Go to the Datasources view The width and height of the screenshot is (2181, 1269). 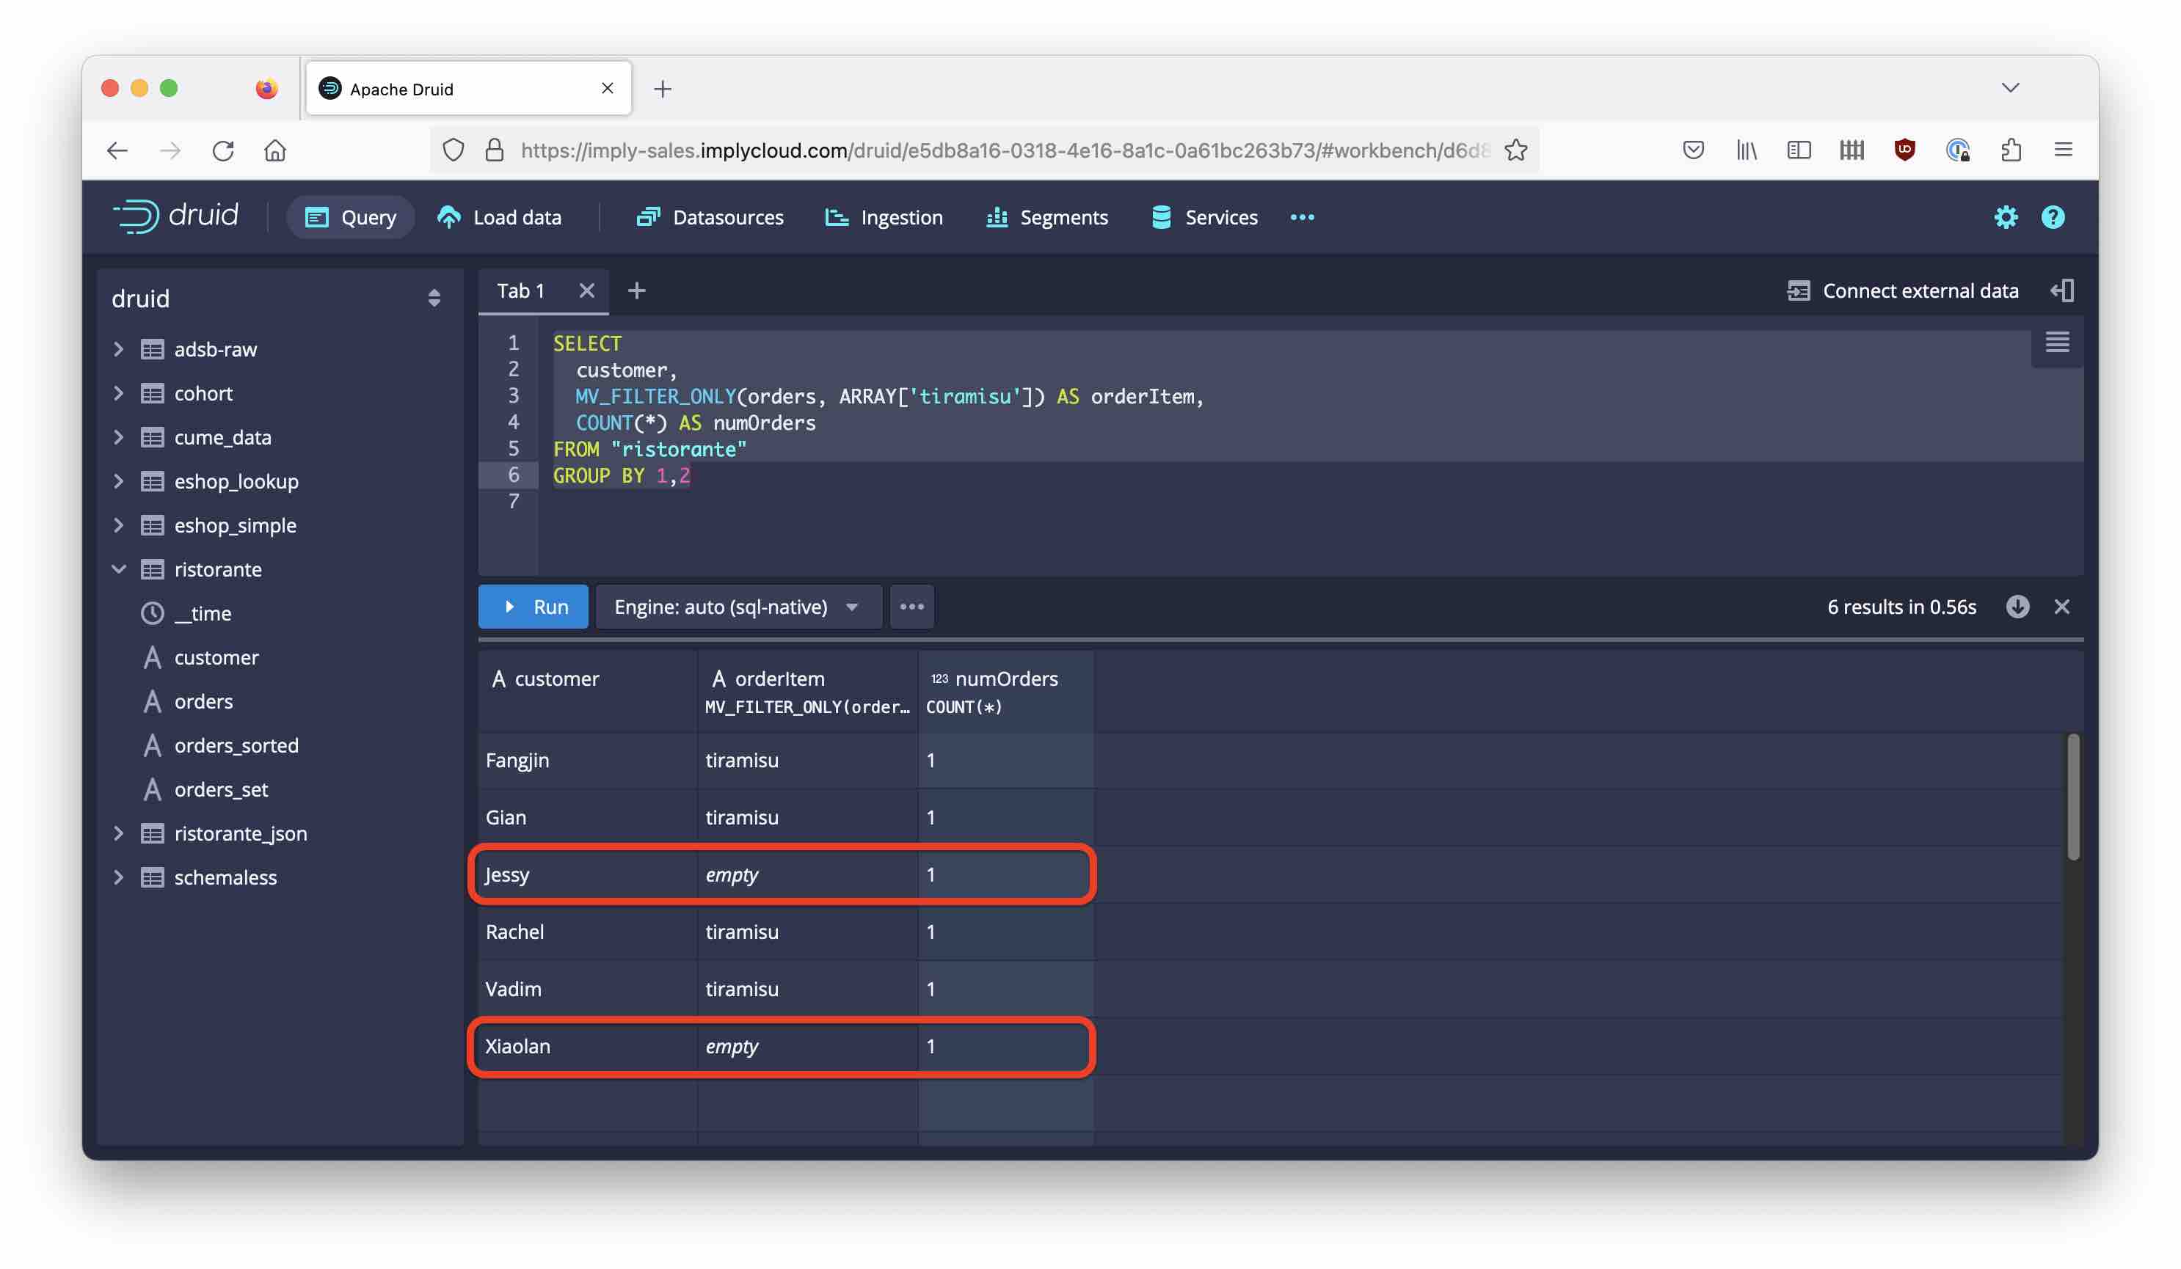pyautogui.click(x=710, y=217)
